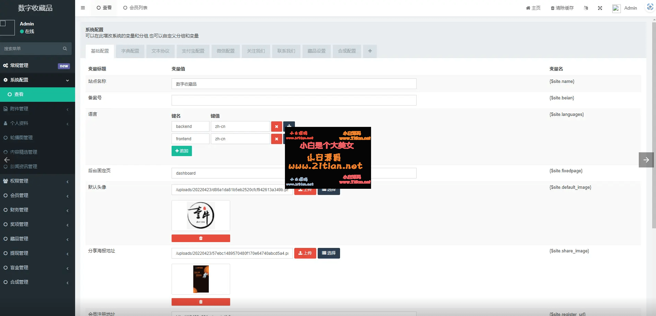The image size is (656, 316).
Task: Switch to the 支付宝配置 tab
Action: [x=193, y=51]
